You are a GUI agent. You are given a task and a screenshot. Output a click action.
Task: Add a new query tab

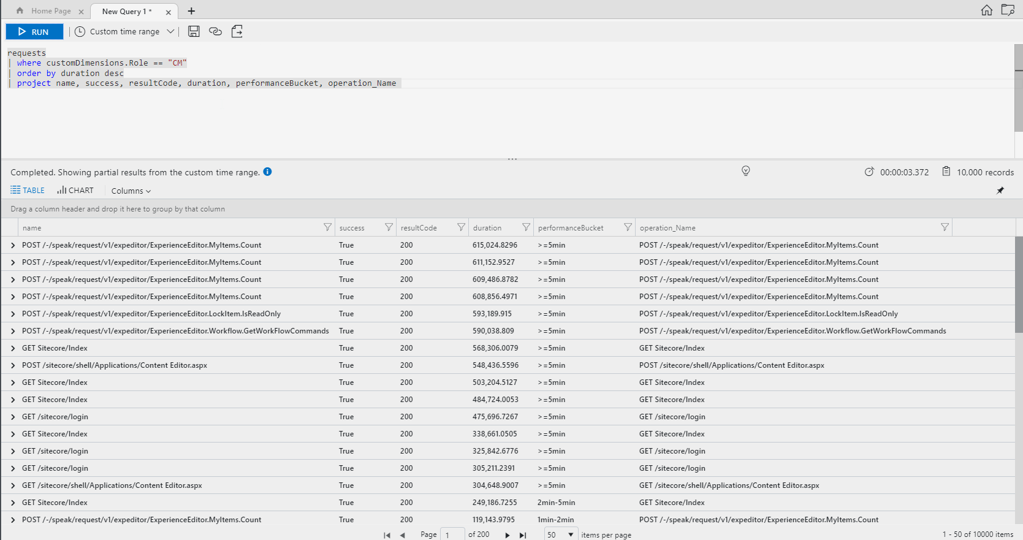[x=191, y=11]
